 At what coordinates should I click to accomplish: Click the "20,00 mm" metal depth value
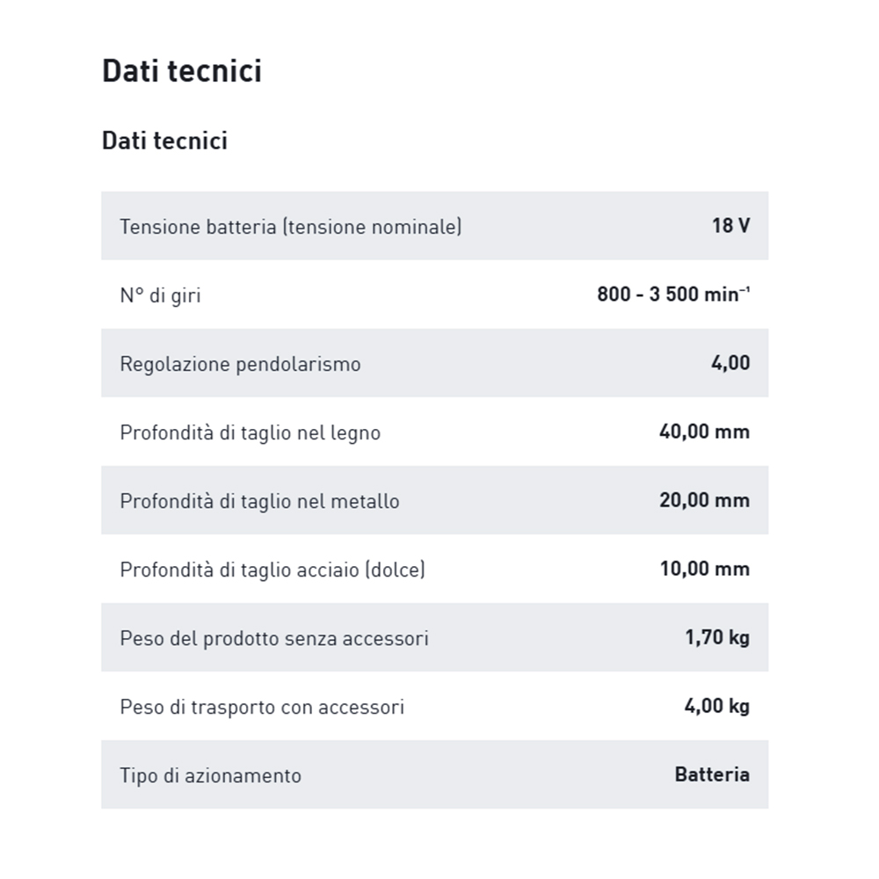click(x=704, y=500)
